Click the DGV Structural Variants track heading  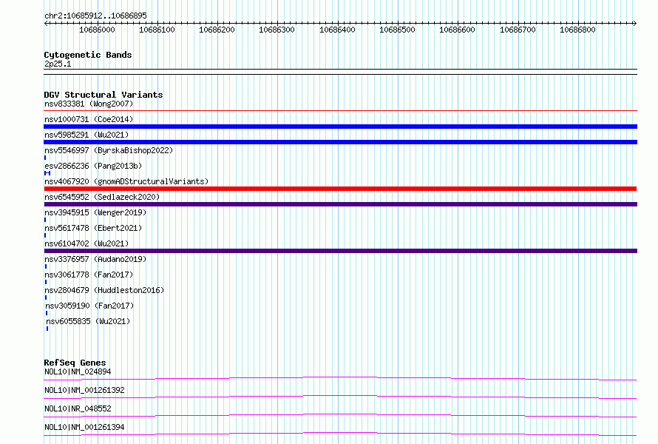pyautogui.click(x=104, y=95)
